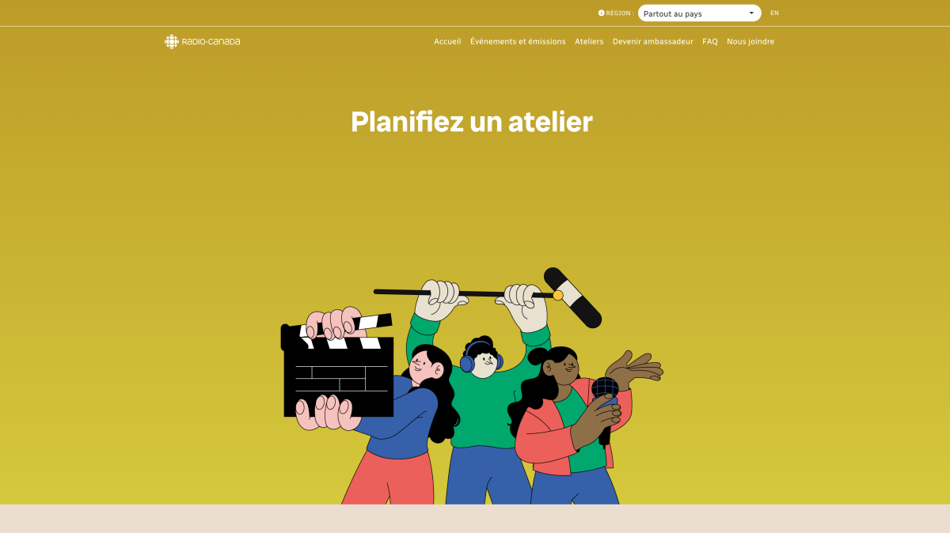
Task: Click the boom microphone held overhead
Action: pos(572,297)
